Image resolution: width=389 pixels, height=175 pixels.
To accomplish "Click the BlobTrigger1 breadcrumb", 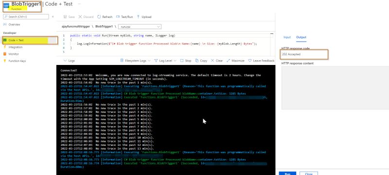I will point(104,27).
